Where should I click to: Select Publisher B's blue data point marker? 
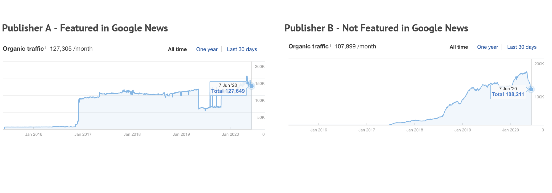pos(531,89)
